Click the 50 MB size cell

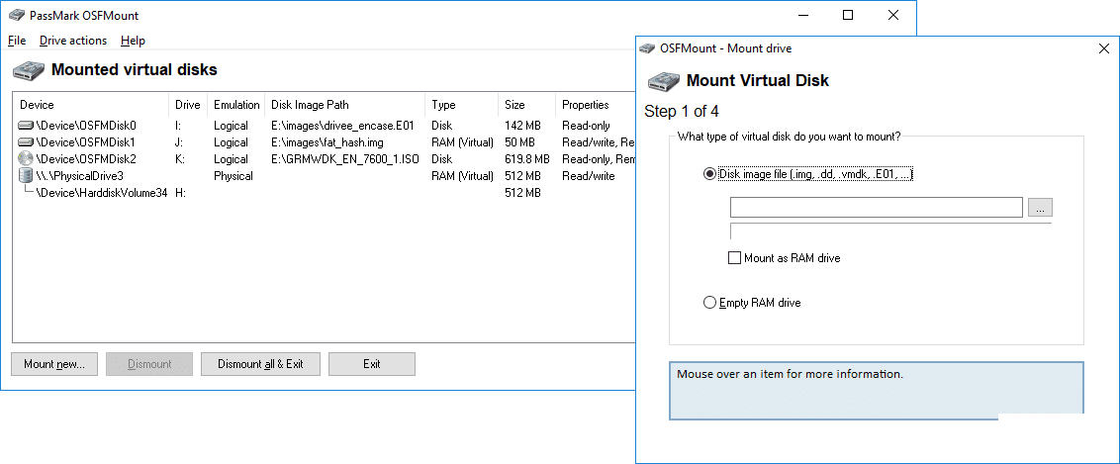(520, 142)
